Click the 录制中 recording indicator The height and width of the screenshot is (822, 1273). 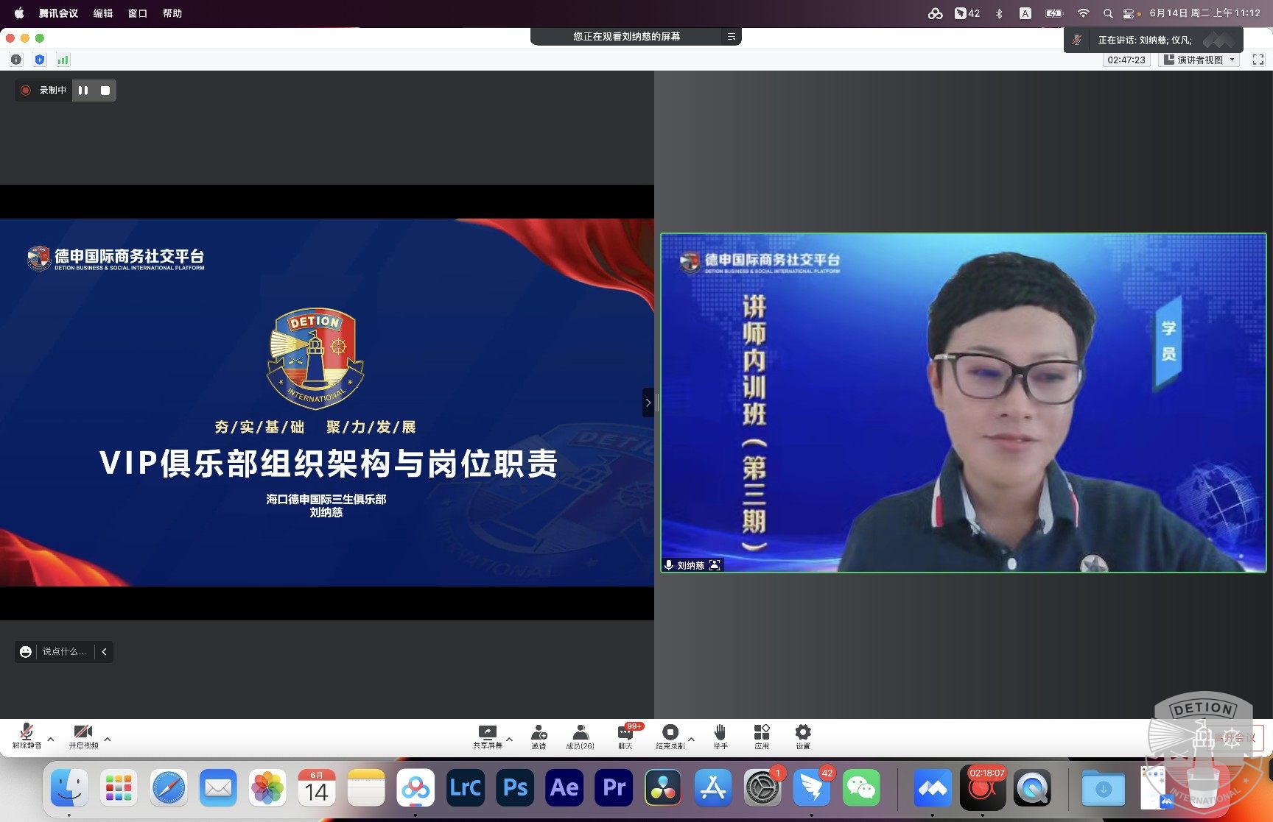point(44,91)
